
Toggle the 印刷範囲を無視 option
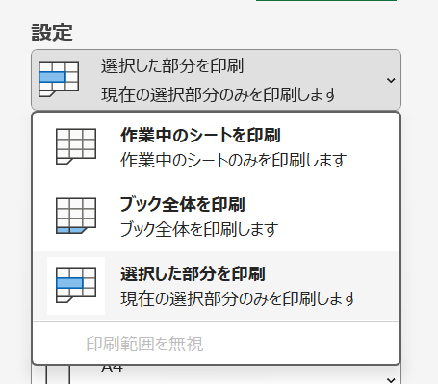point(144,344)
